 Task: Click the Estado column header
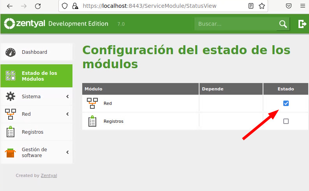pos(286,89)
